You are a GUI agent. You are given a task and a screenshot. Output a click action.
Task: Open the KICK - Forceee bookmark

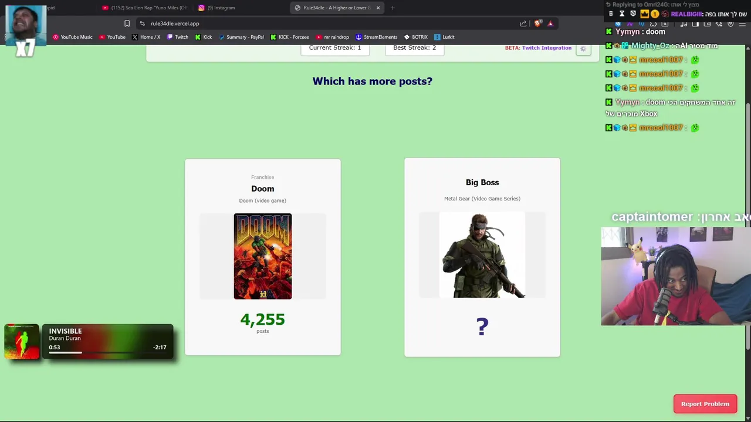click(x=290, y=37)
